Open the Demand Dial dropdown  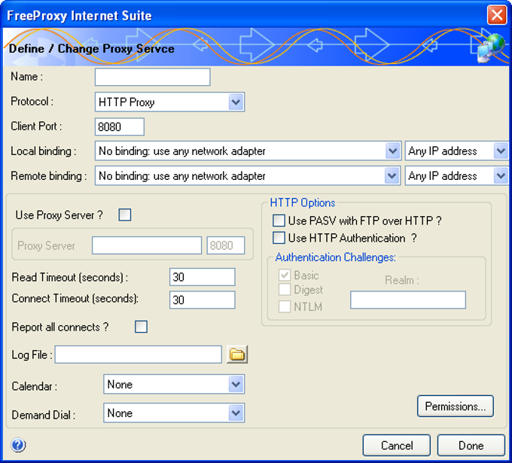(x=174, y=413)
